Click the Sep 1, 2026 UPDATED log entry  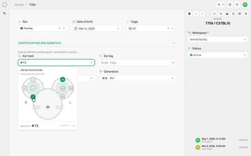point(222,140)
